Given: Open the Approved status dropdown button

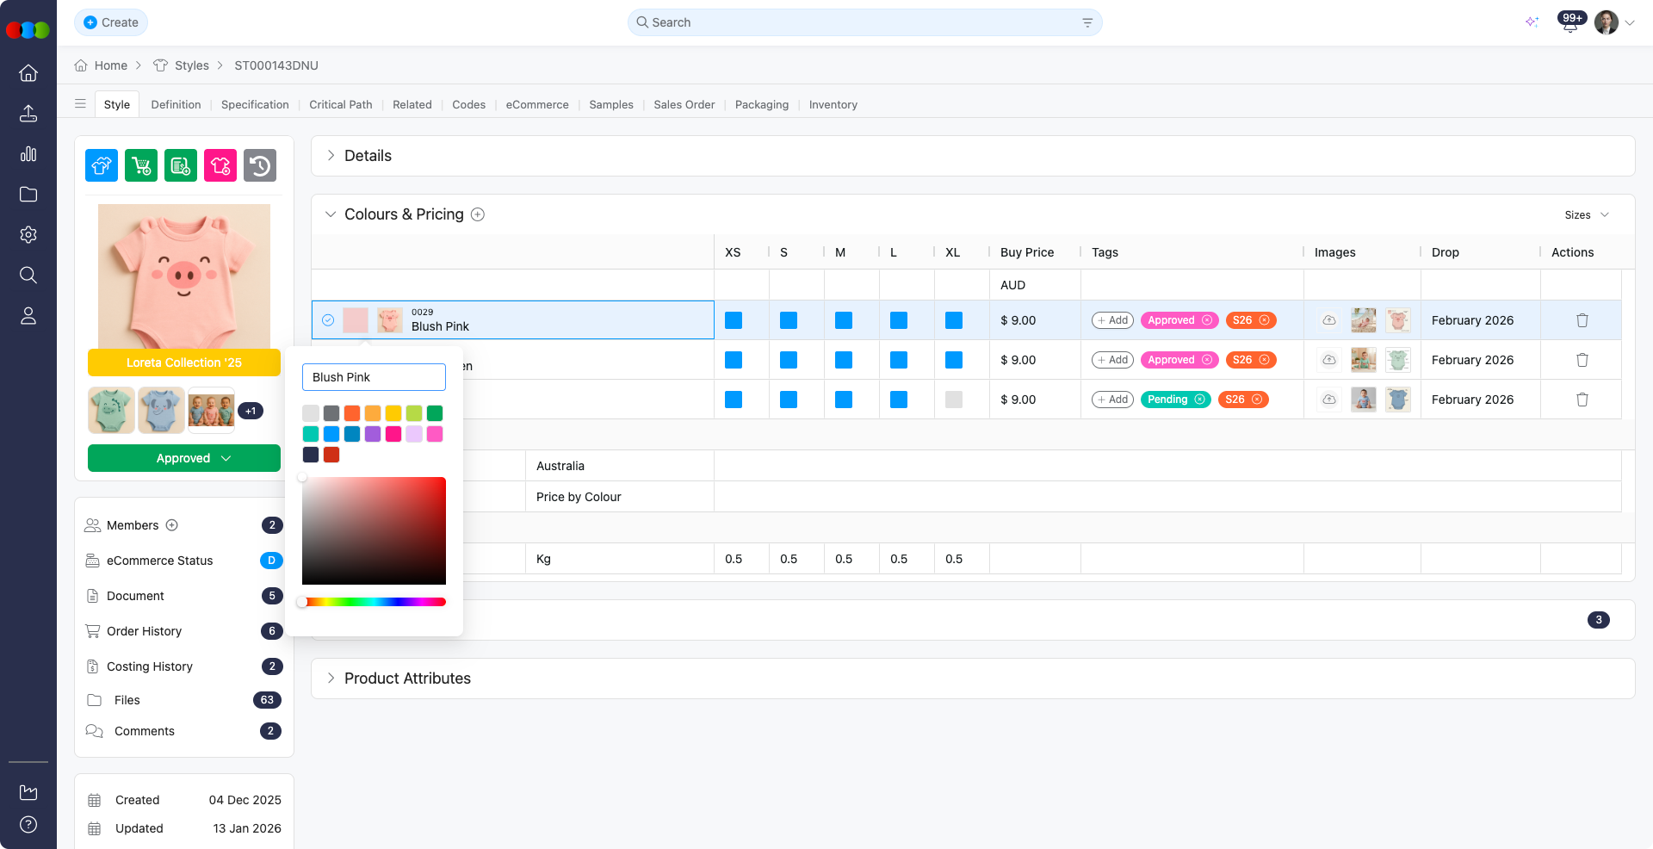Looking at the screenshot, I should [183, 458].
